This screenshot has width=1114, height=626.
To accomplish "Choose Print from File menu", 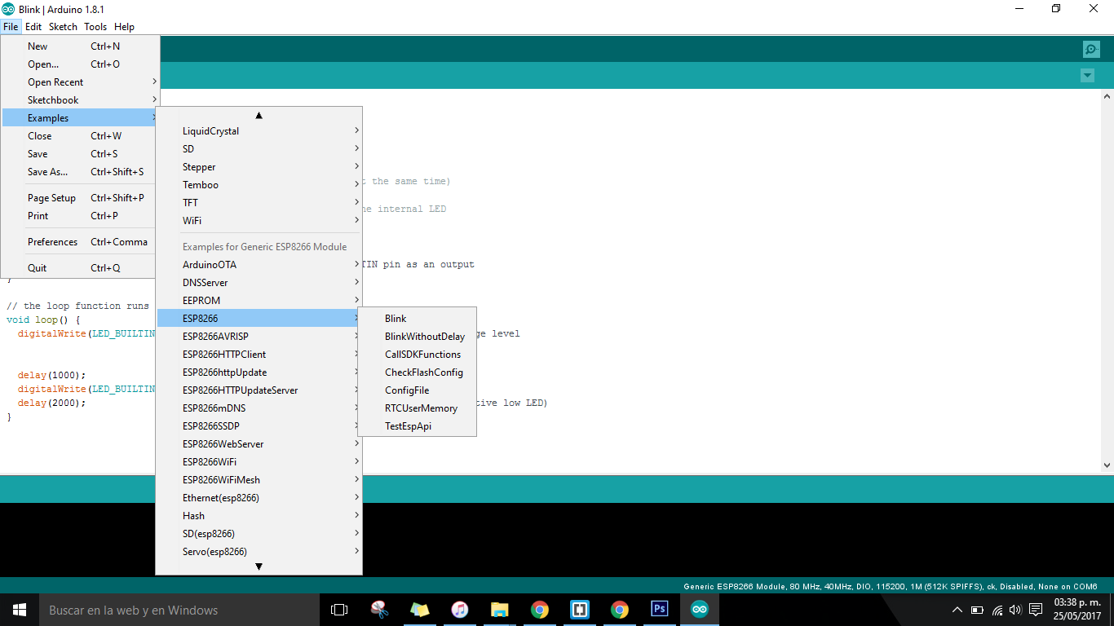I will pyautogui.click(x=80, y=216).
